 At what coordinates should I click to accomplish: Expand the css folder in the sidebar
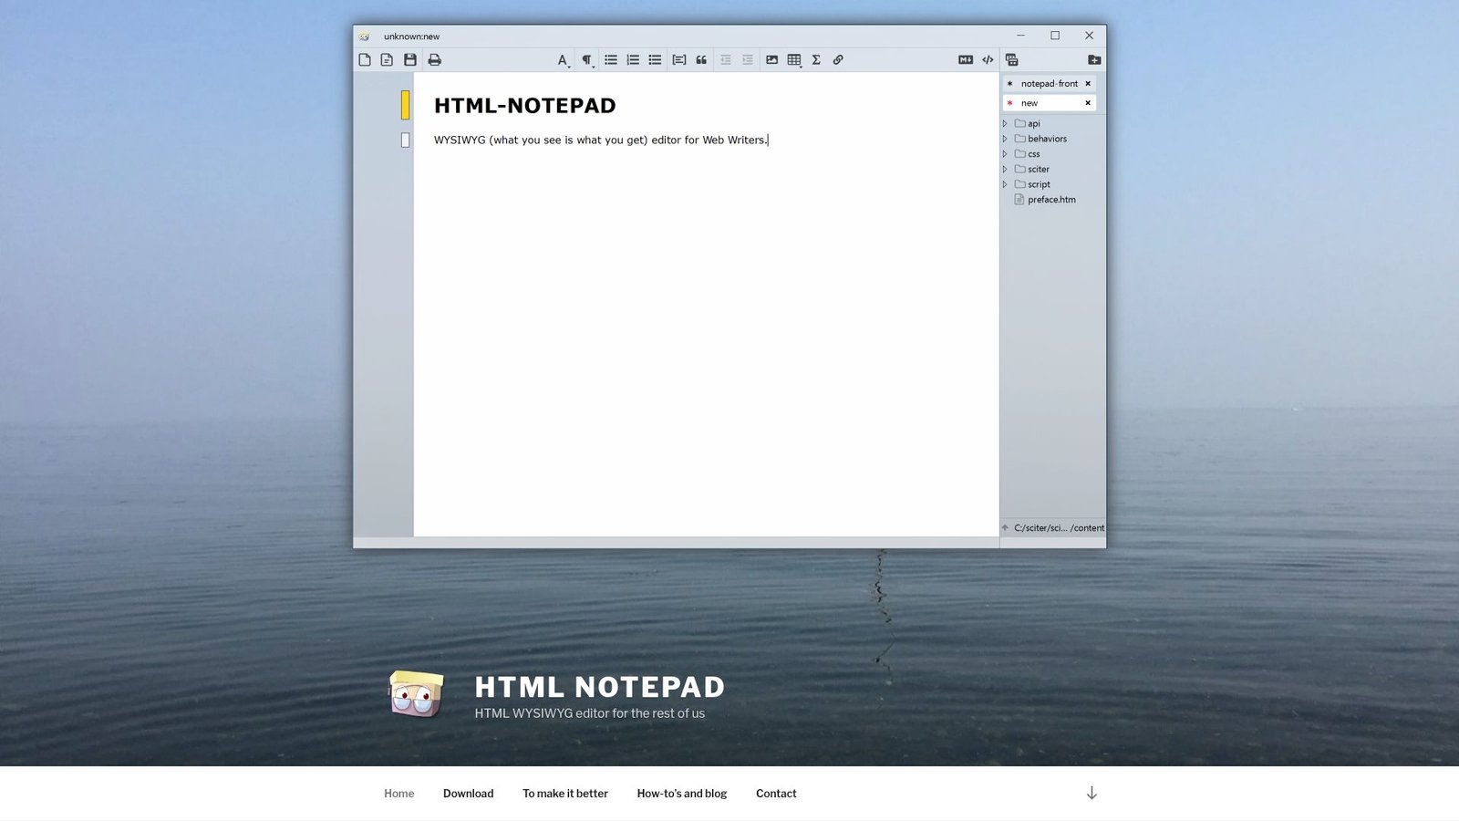click(1004, 154)
